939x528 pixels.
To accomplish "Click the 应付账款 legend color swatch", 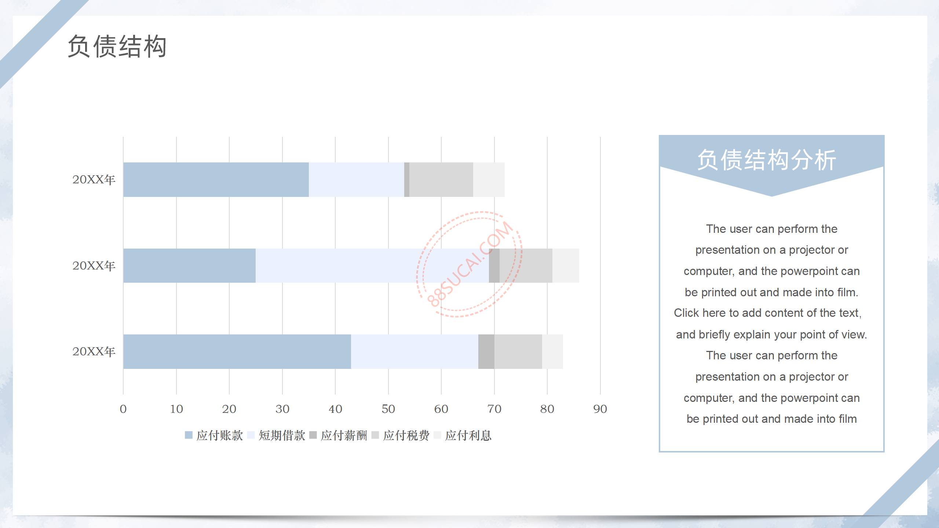I will pos(189,435).
